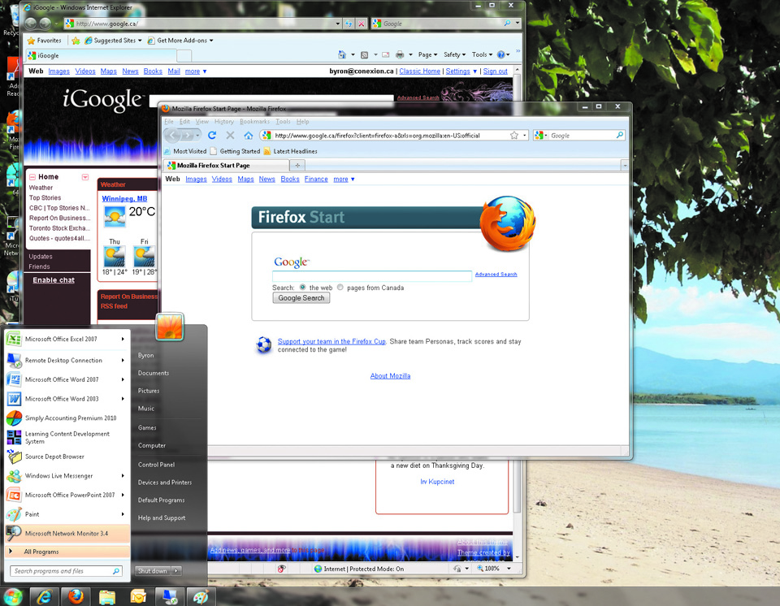This screenshot has width=780, height=606.
Task: Click the Print icon in IE command bar
Action: [x=400, y=54]
